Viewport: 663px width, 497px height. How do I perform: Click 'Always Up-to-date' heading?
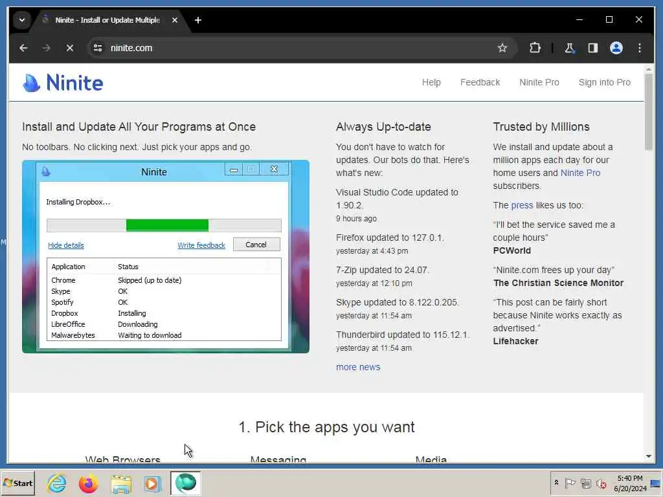coord(383,127)
